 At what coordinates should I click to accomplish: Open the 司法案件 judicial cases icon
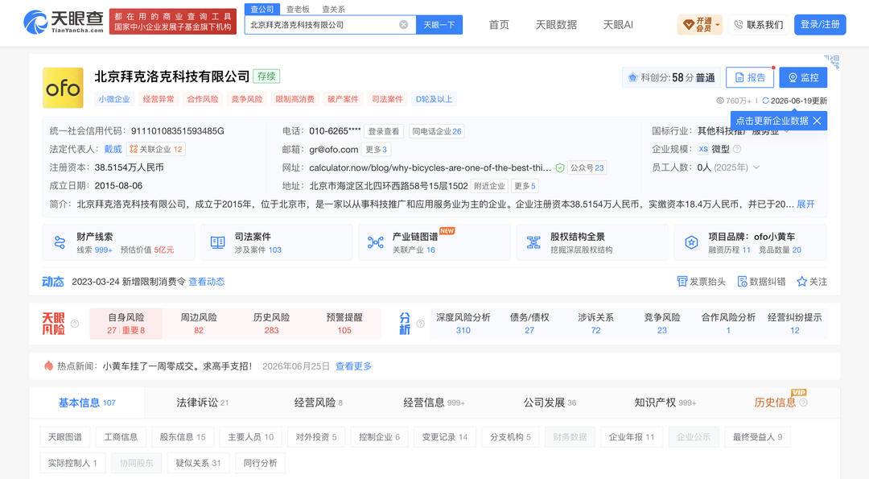217,242
